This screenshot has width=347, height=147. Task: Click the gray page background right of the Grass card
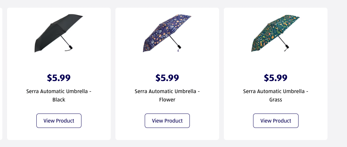coord(337,74)
